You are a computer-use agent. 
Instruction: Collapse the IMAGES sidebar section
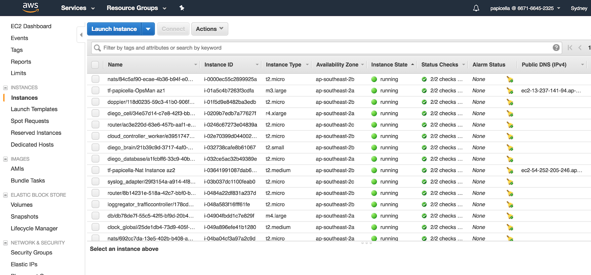coord(6,159)
